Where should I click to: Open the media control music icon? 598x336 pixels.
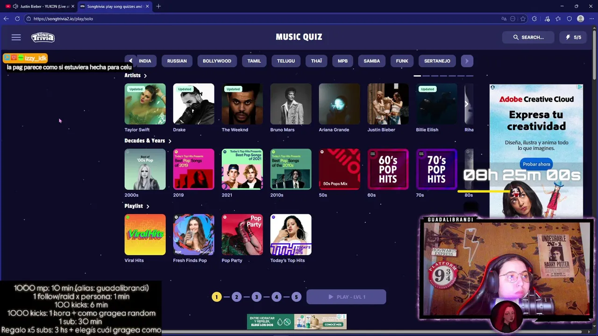click(547, 19)
